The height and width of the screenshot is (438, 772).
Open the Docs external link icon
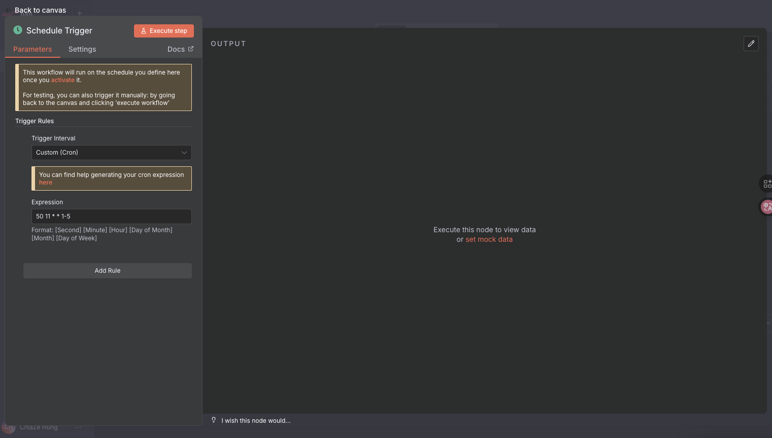pos(191,49)
